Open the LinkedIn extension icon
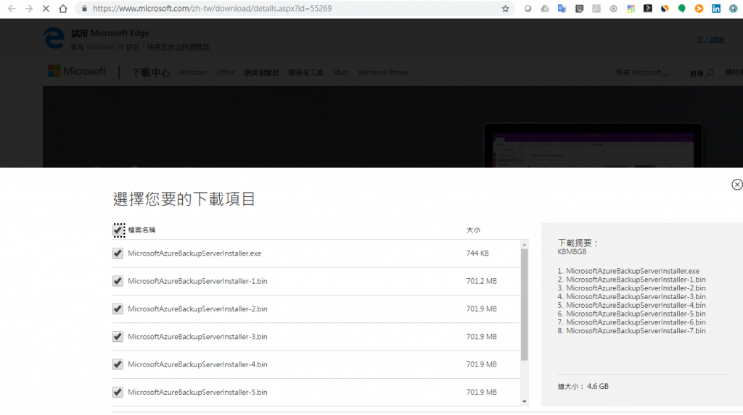Viewport: 743px width, 415px height. [x=716, y=9]
